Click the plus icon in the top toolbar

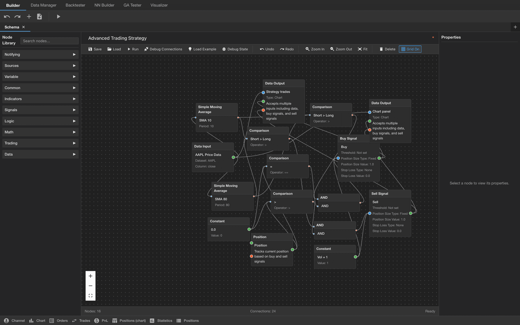click(x=29, y=17)
